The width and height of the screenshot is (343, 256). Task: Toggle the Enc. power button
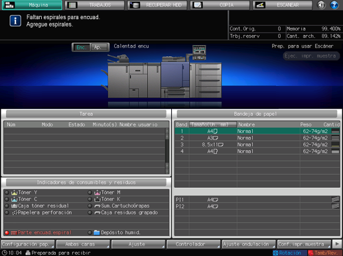coord(82,47)
